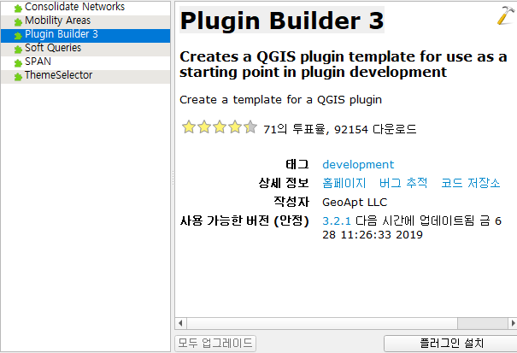The image size is (517, 353).
Task: Select ThemeSelector plugin entry
Action: pyautogui.click(x=85, y=77)
